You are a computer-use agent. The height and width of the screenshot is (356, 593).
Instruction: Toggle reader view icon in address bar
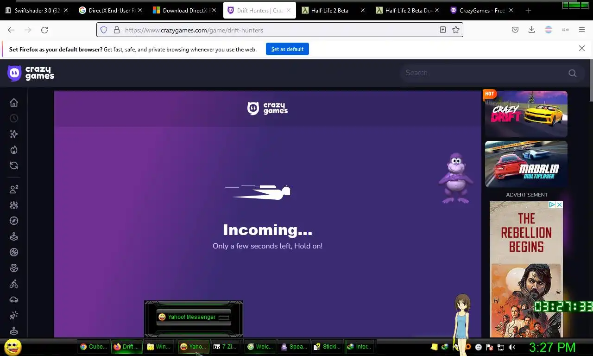pyautogui.click(x=443, y=30)
